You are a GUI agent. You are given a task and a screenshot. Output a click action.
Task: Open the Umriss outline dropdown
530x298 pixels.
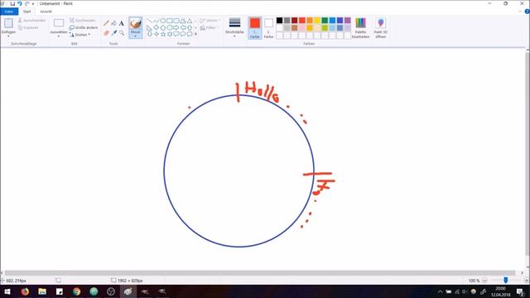coord(210,21)
